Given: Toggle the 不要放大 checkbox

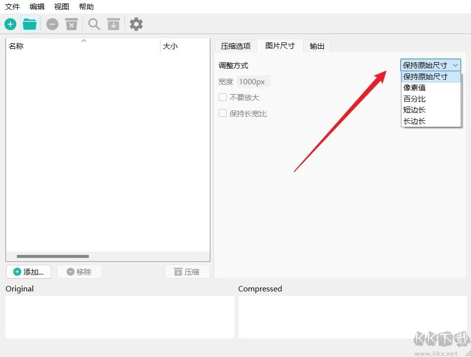Looking at the screenshot, I should click(223, 97).
